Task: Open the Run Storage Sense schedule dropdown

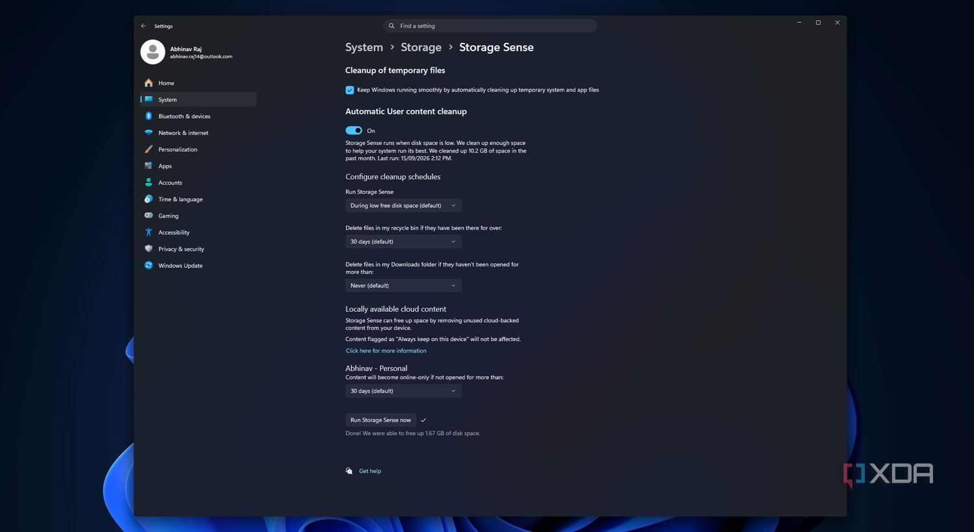Action: [x=403, y=205]
